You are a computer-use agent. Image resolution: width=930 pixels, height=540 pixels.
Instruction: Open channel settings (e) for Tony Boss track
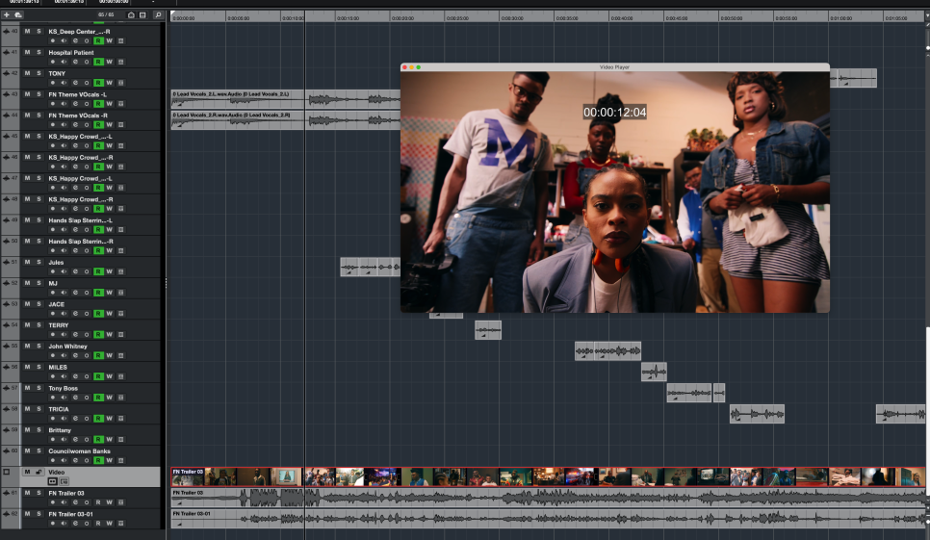(75, 398)
